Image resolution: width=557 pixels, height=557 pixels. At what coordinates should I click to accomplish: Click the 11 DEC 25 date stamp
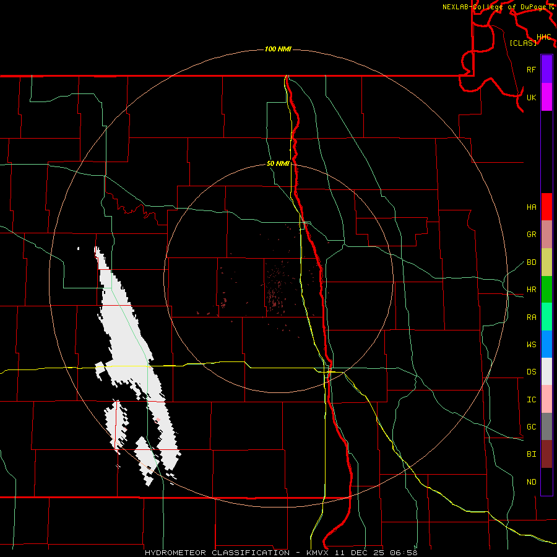click(x=360, y=553)
